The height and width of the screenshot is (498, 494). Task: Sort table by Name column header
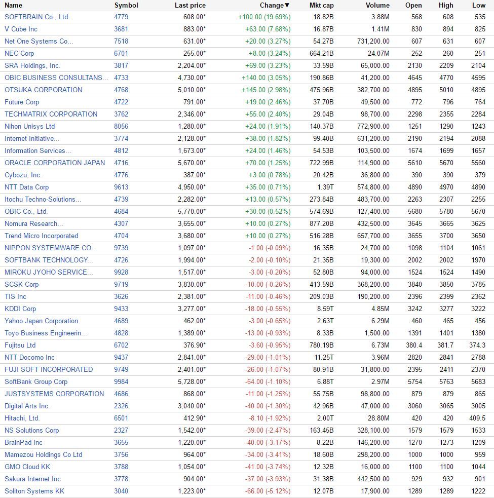13,6
